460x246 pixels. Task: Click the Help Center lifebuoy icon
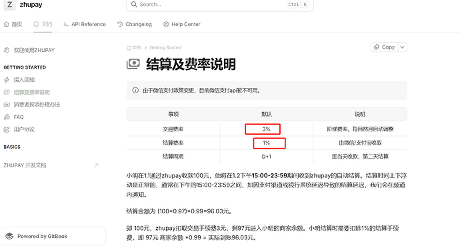tap(166, 25)
